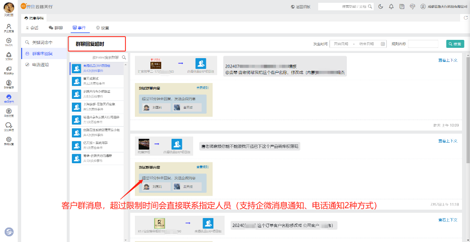470x242 pixels.
Task: Click the 云路天行 logo in header
Action: click(x=37, y=7)
